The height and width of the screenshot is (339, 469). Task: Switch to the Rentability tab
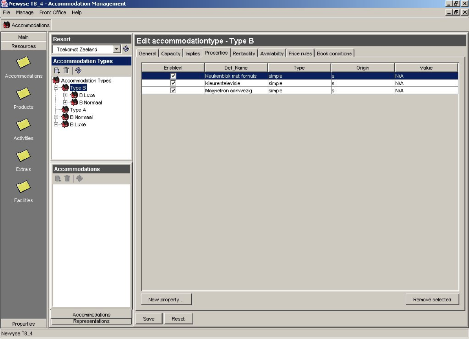coord(244,53)
